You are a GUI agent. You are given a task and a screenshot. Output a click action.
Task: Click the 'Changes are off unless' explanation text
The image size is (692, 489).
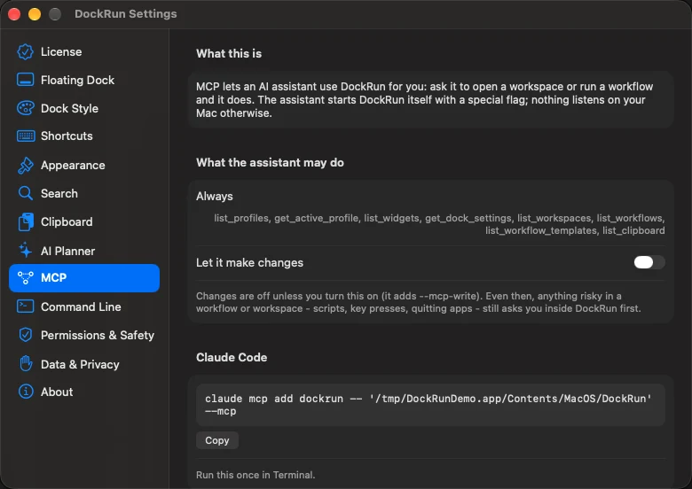pos(418,302)
